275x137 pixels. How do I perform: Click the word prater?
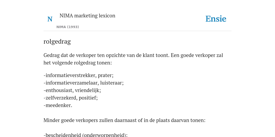click(106, 75)
